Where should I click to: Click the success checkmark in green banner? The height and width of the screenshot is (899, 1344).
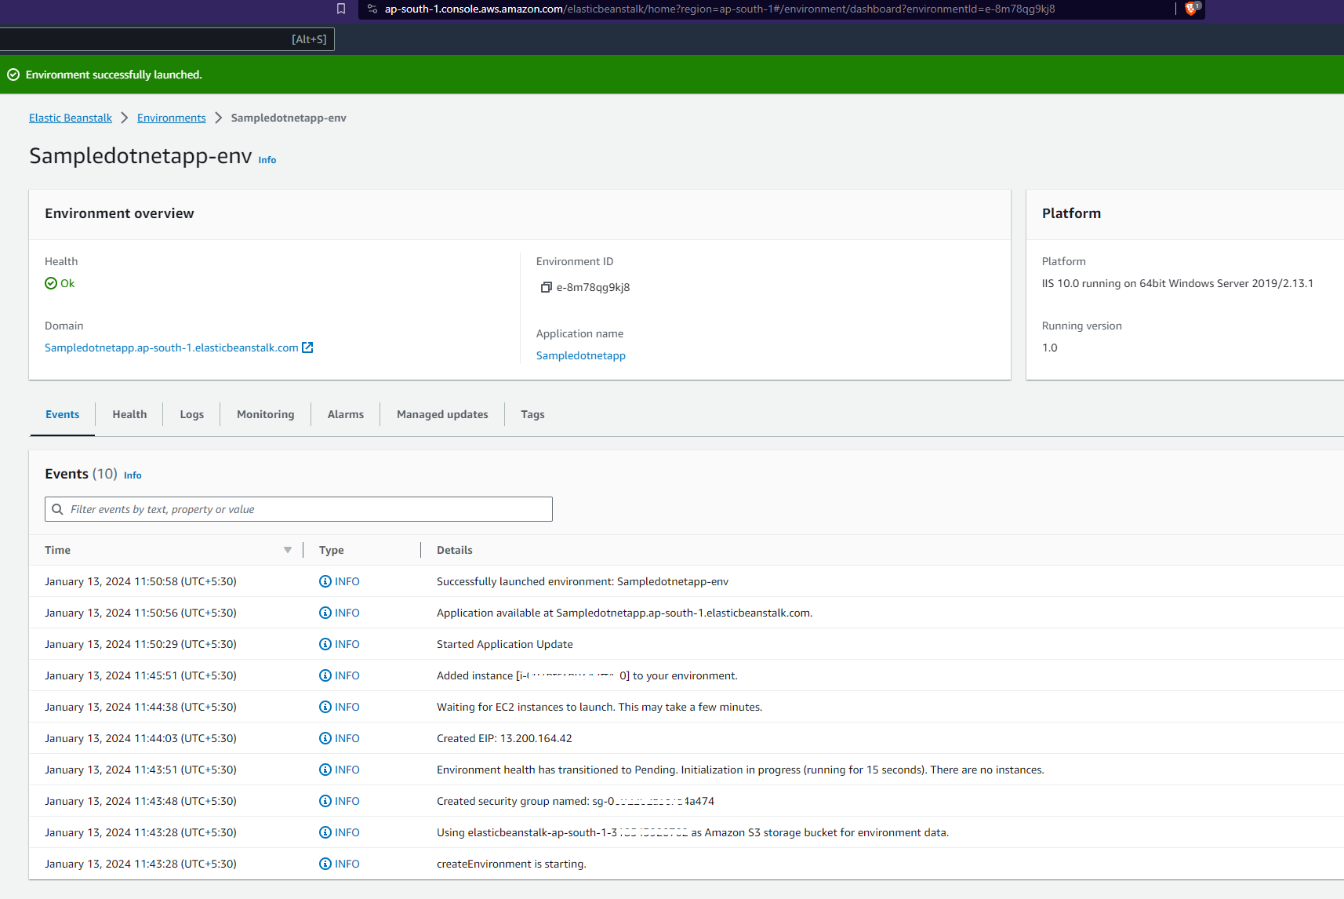click(x=13, y=75)
